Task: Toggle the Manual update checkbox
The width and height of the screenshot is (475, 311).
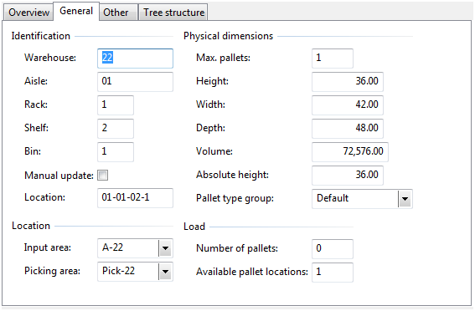Action: 103,176
